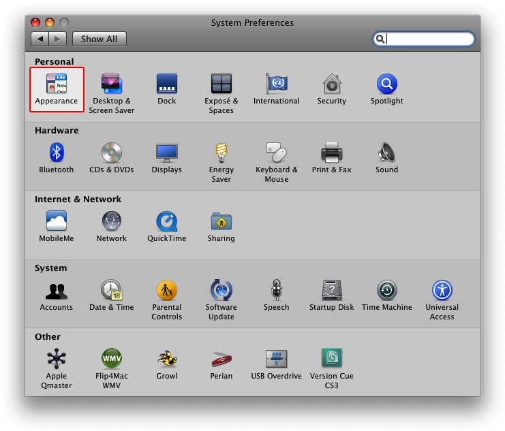505x431 pixels.
Task: Open Flip4Mac WMV preferences
Action: (112, 368)
